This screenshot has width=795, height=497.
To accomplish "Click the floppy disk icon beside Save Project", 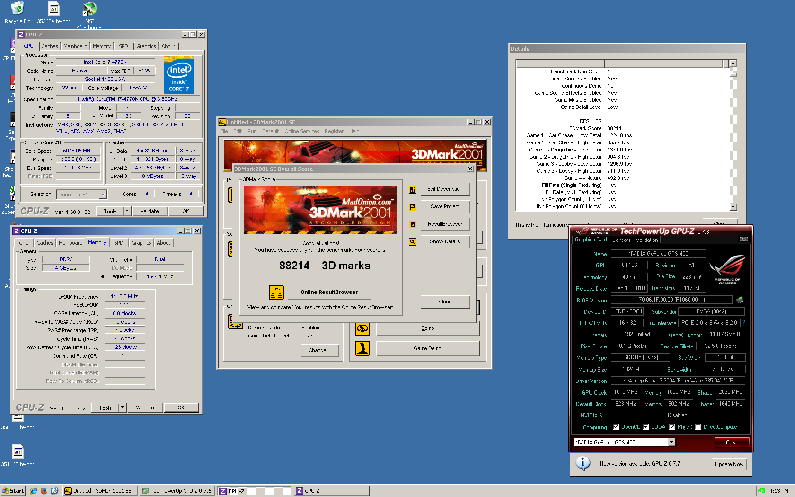I will tap(413, 207).
